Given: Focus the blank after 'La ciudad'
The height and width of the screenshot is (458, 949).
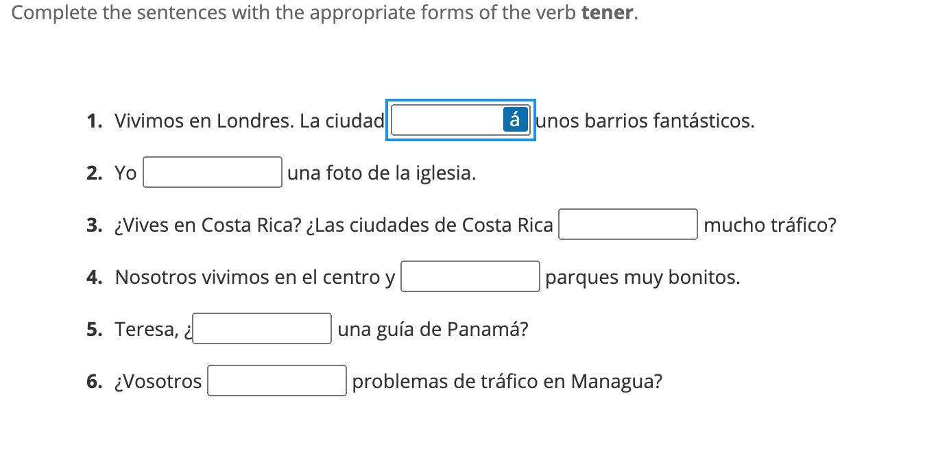Looking at the screenshot, I should pyautogui.click(x=446, y=121).
